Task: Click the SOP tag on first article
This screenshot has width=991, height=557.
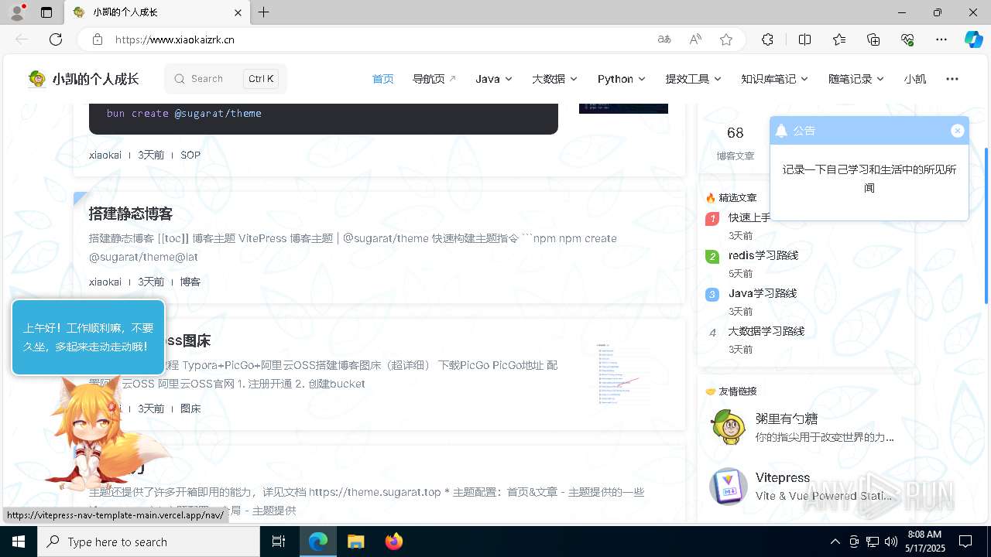Action: click(x=190, y=155)
